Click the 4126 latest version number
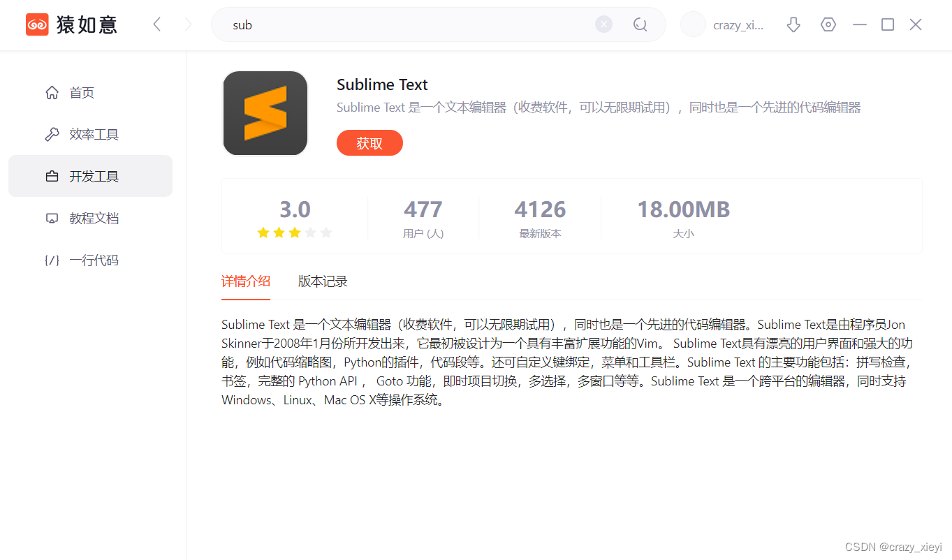The height and width of the screenshot is (560, 952). 540,209
